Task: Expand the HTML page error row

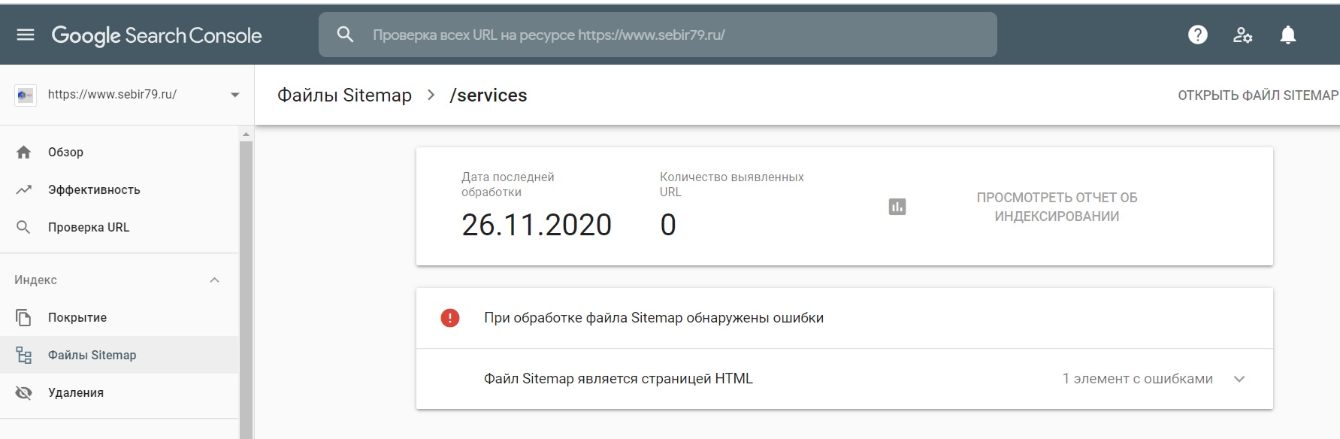Action: click(x=1239, y=379)
